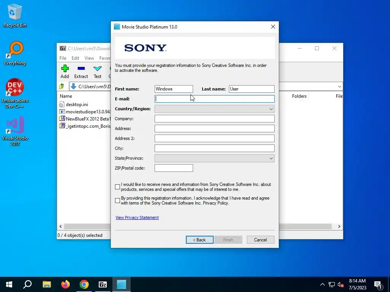This screenshot has height=292, width=390.
Task: Maximize the 7-Zip window
Action: [x=317, y=48]
